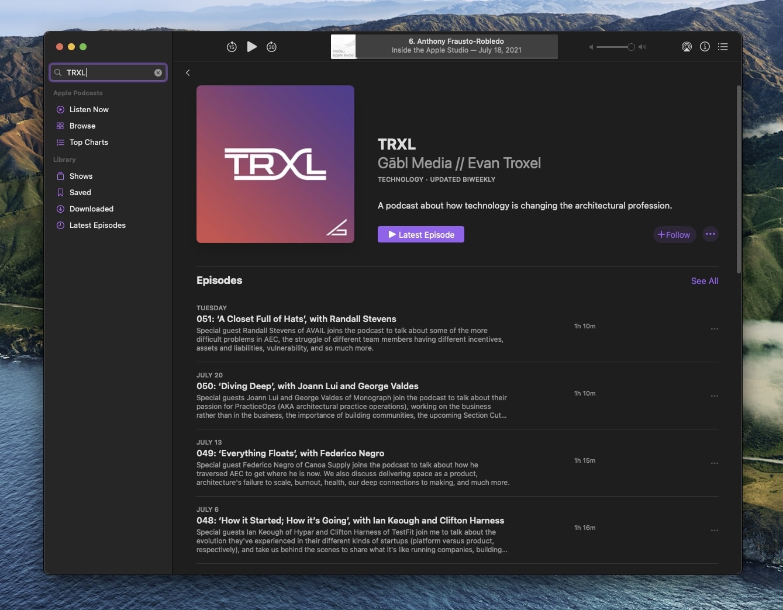The image size is (783, 610).
Task: Click the TRXL podcast artwork
Action: pos(275,164)
